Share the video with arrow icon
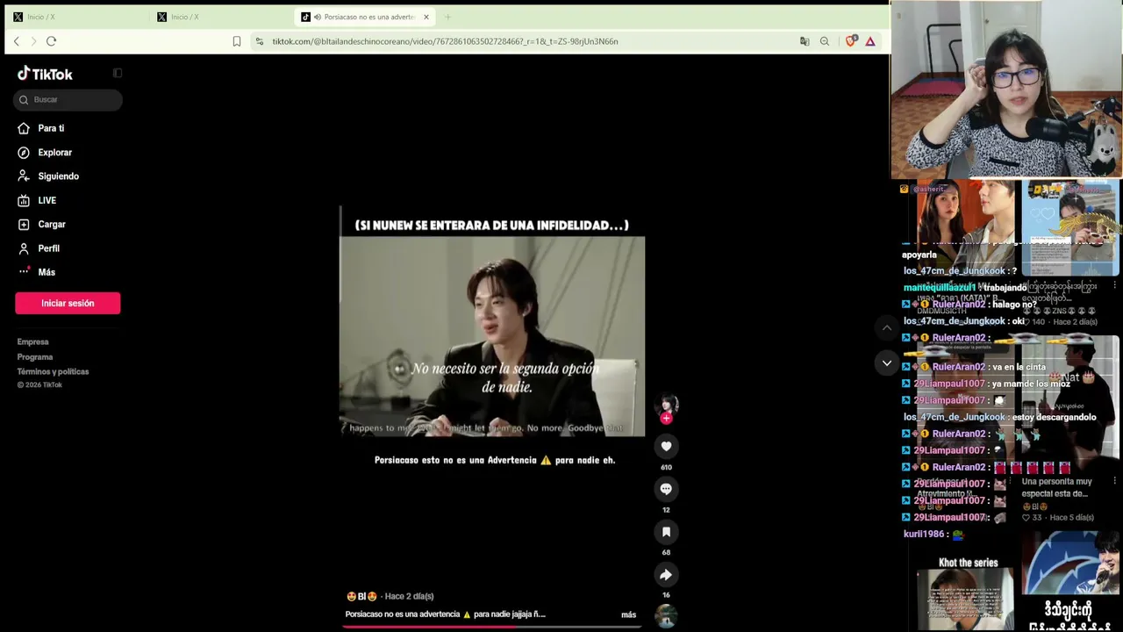The image size is (1123, 632). (x=666, y=575)
